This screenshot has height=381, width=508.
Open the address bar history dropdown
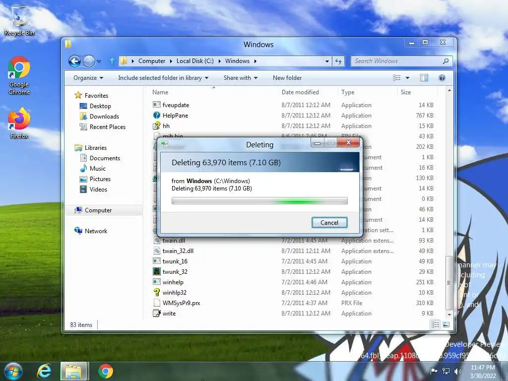pyautogui.click(x=327, y=61)
